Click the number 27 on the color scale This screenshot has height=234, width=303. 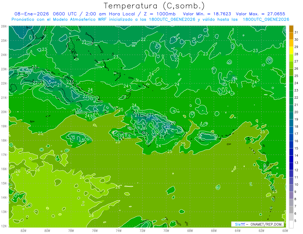296,61
